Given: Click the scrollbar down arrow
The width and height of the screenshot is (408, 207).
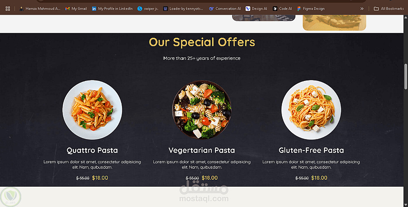Looking at the screenshot, I should [x=406, y=205].
